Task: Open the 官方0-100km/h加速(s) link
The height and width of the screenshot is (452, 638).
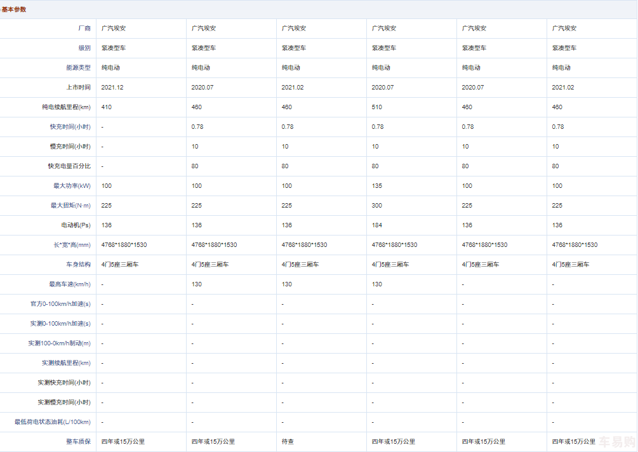Action: point(61,304)
